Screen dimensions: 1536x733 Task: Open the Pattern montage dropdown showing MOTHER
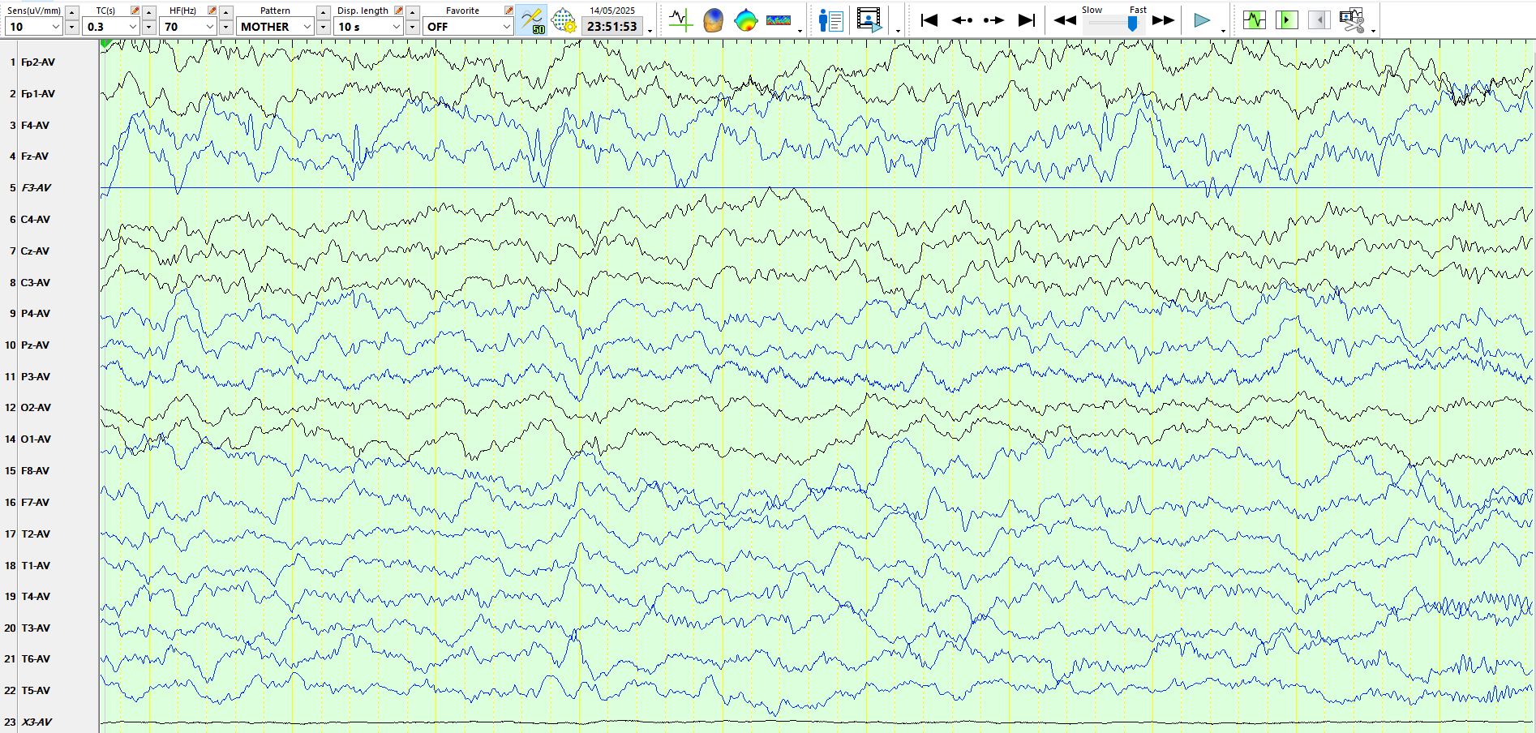coord(276,27)
